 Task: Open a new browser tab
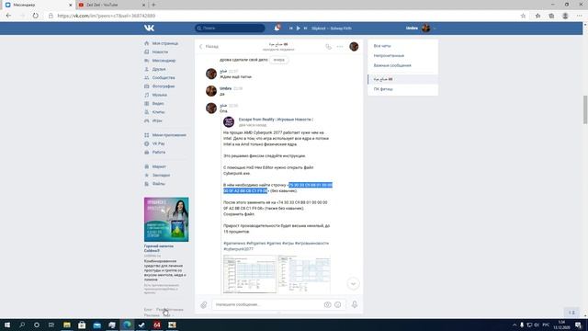point(153,5)
